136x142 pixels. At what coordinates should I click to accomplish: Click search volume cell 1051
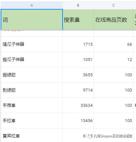click(78, 59)
